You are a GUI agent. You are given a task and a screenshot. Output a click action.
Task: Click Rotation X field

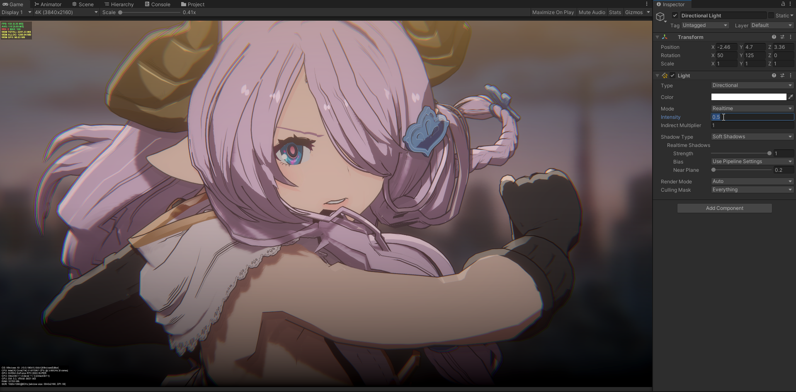pos(726,55)
